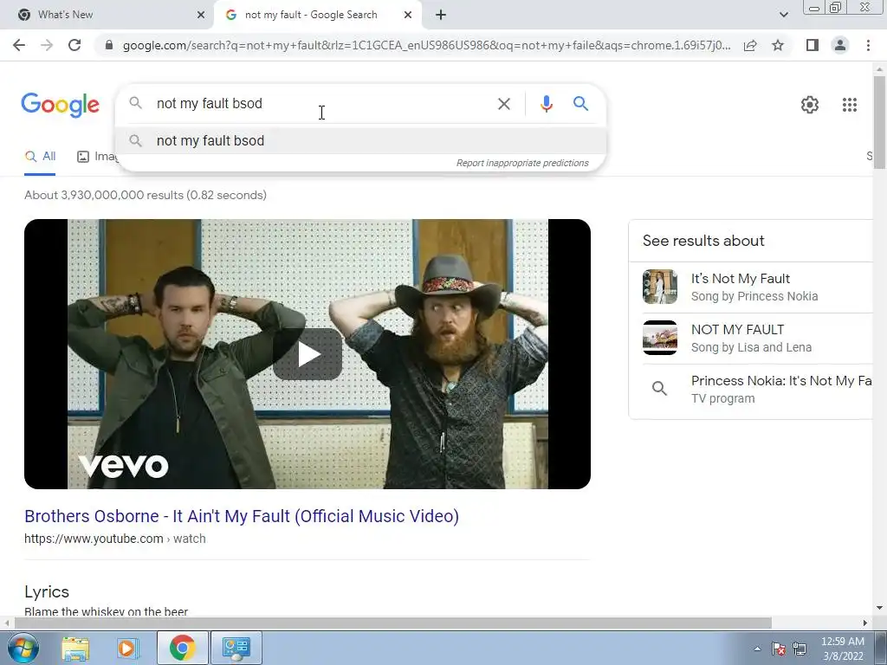Image resolution: width=887 pixels, height=665 pixels.
Task: Select the not my fault Google Search tab
Action: pyautogui.click(x=318, y=15)
